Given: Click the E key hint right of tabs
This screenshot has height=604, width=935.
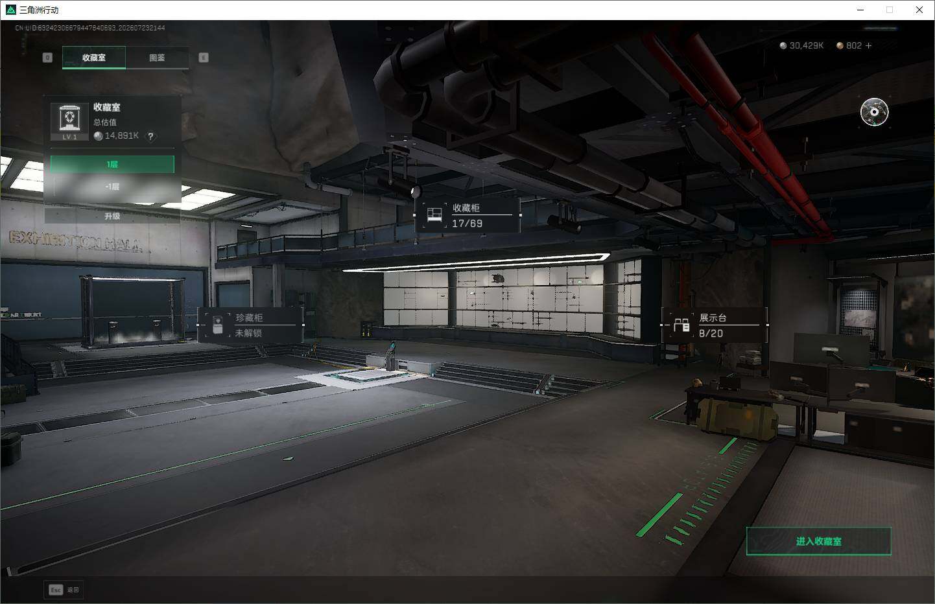Looking at the screenshot, I should 203,58.
